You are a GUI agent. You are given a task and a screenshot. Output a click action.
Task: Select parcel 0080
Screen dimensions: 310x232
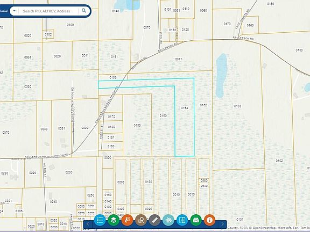point(44,129)
